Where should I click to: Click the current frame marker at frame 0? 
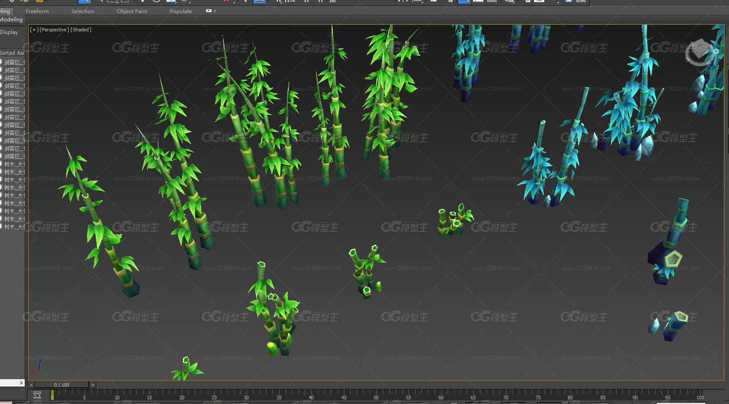click(52, 395)
